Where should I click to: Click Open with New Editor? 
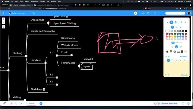(166, 104)
